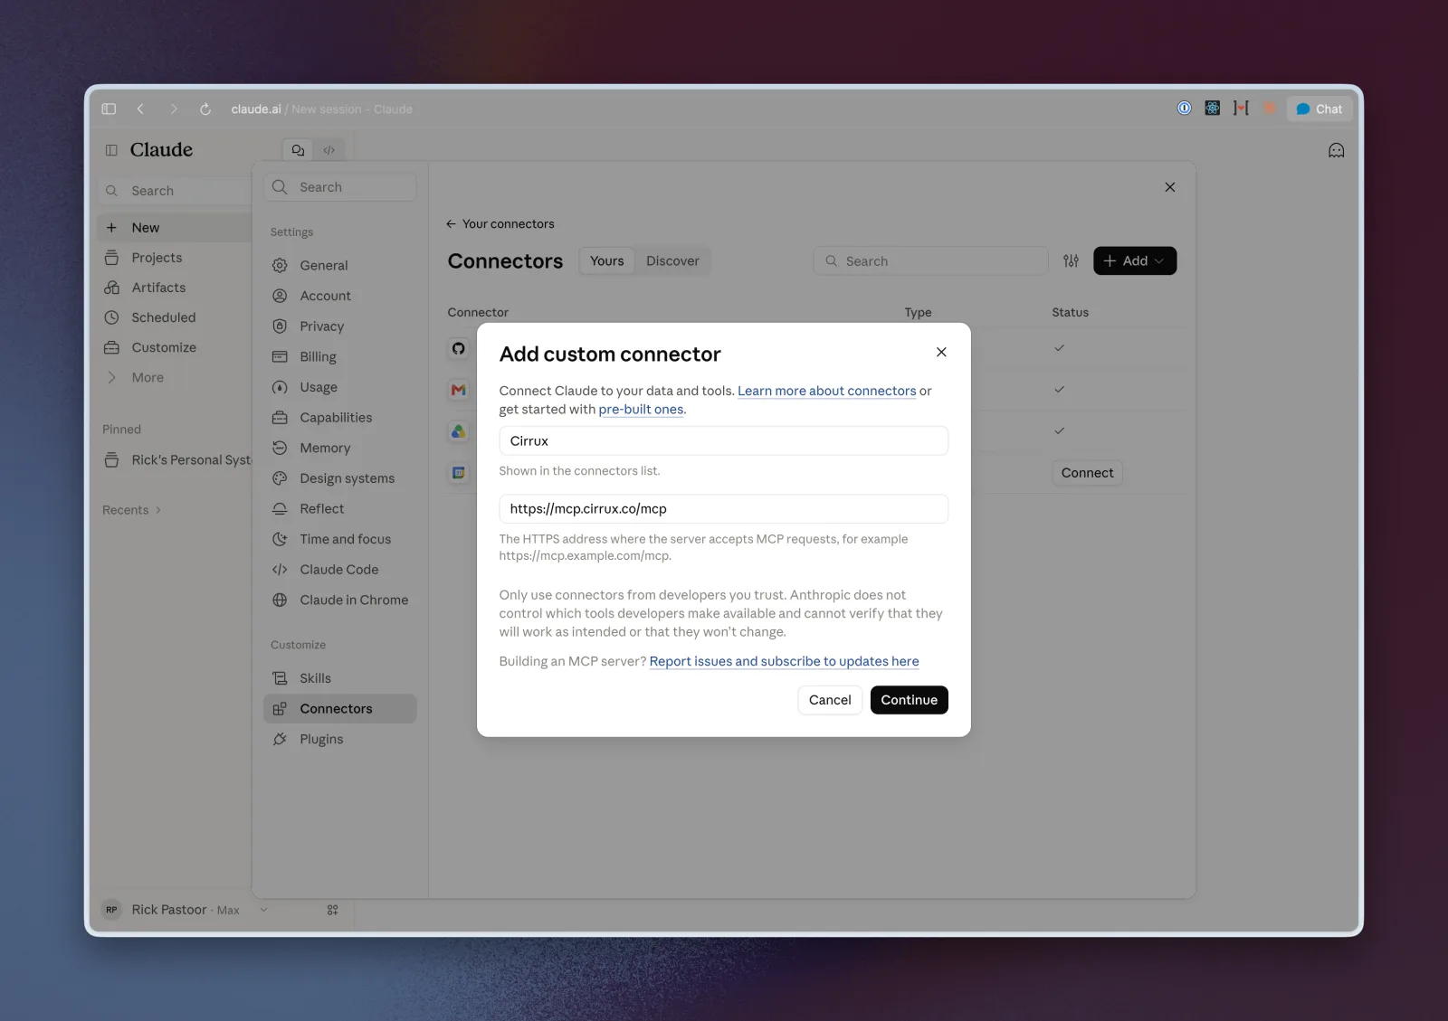Close the Add custom connector dialog
Screen dimensions: 1448x1021
(941, 353)
